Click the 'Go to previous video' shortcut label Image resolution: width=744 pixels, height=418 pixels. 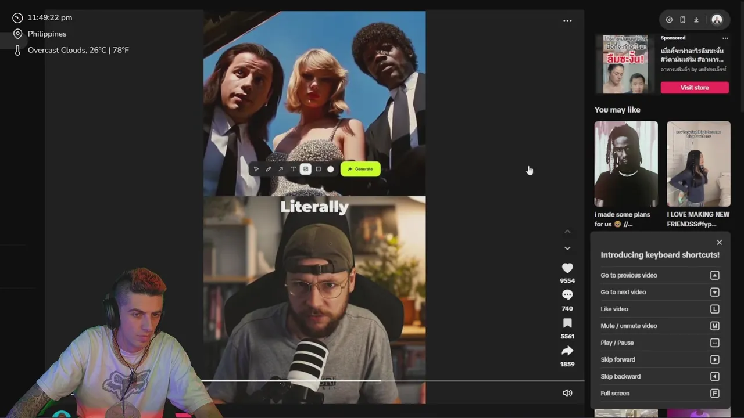(629, 275)
